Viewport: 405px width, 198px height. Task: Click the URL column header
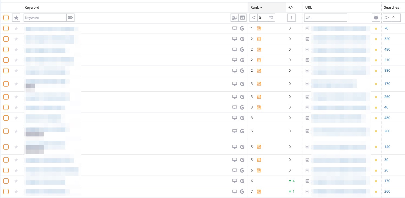tap(309, 8)
